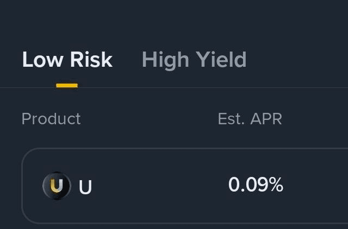The width and height of the screenshot is (348, 229).
Task: Click the U coin logo icon
Action: pyautogui.click(x=57, y=186)
